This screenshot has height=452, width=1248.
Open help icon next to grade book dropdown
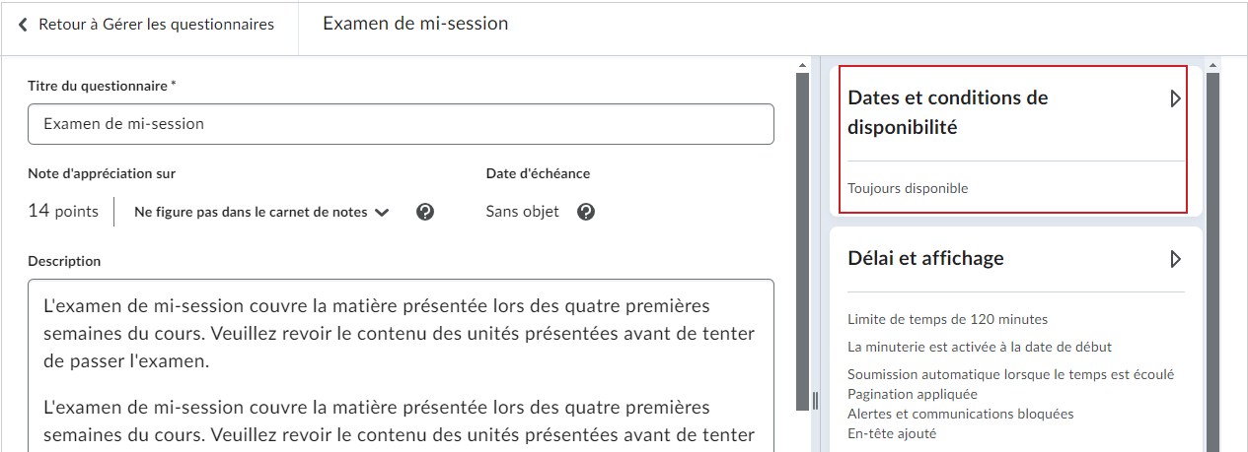tap(425, 212)
